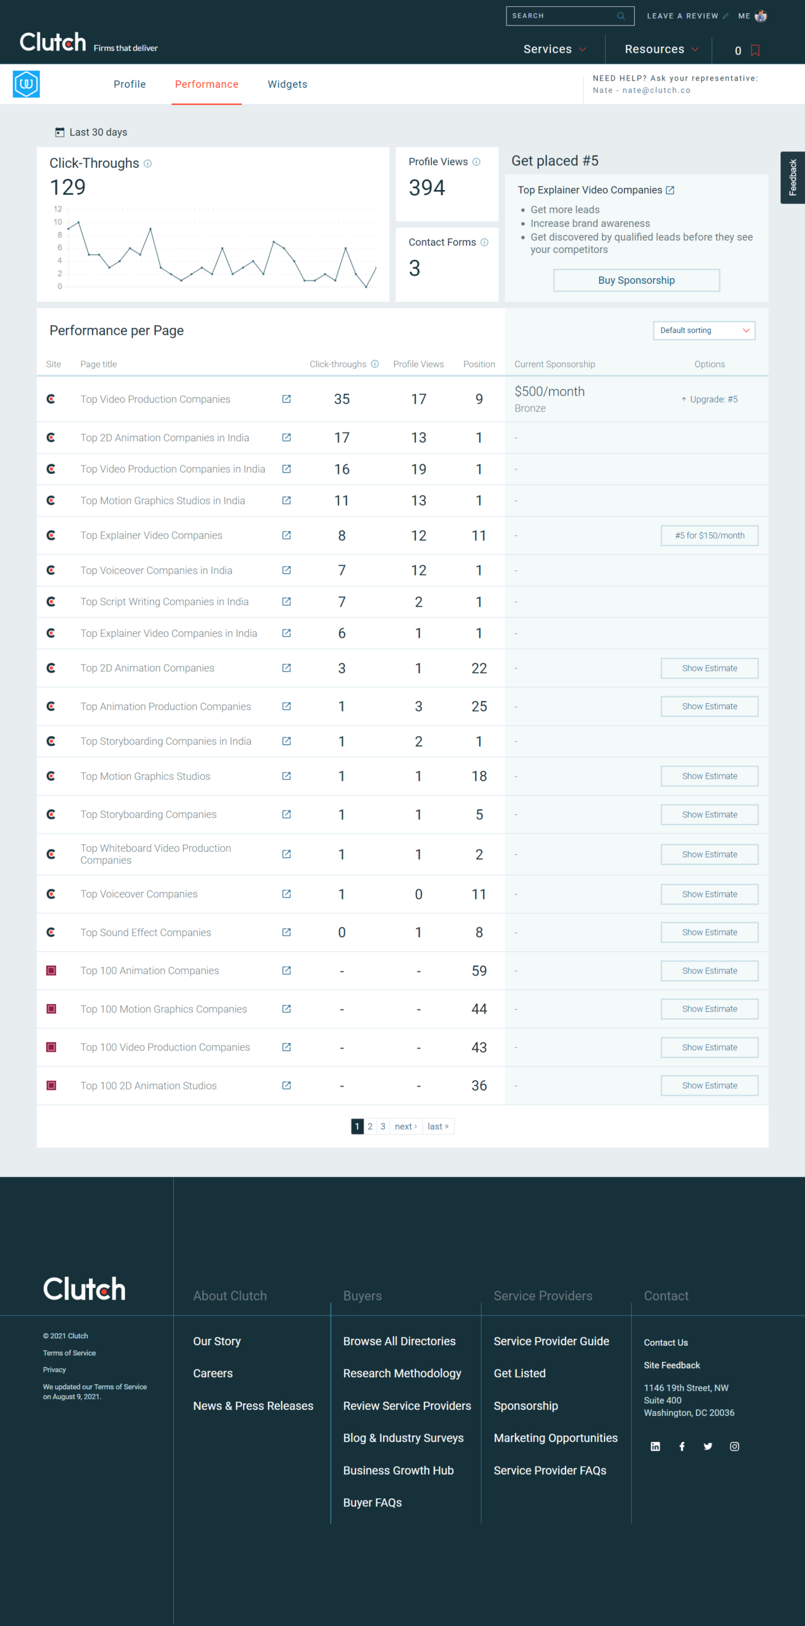Image resolution: width=805 pixels, height=1626 pixels.
Task: Open external link for Top Video Production Companies row
Action: tap(286, 399)
